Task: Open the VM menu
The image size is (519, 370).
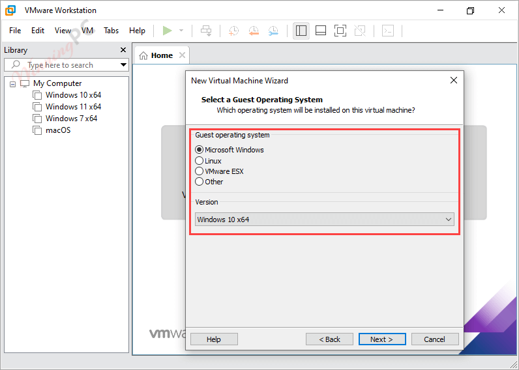Action: [87, 31]
